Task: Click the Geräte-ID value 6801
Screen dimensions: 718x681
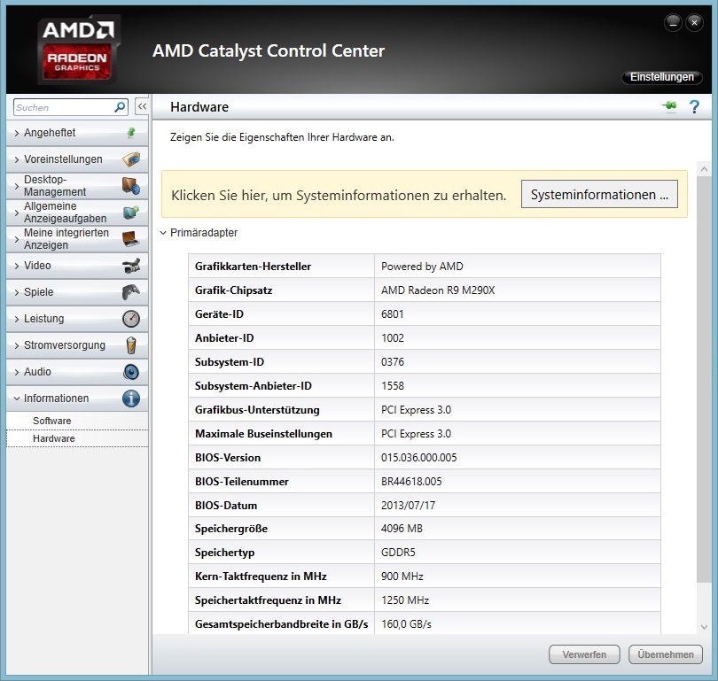Action: [393, 314]
